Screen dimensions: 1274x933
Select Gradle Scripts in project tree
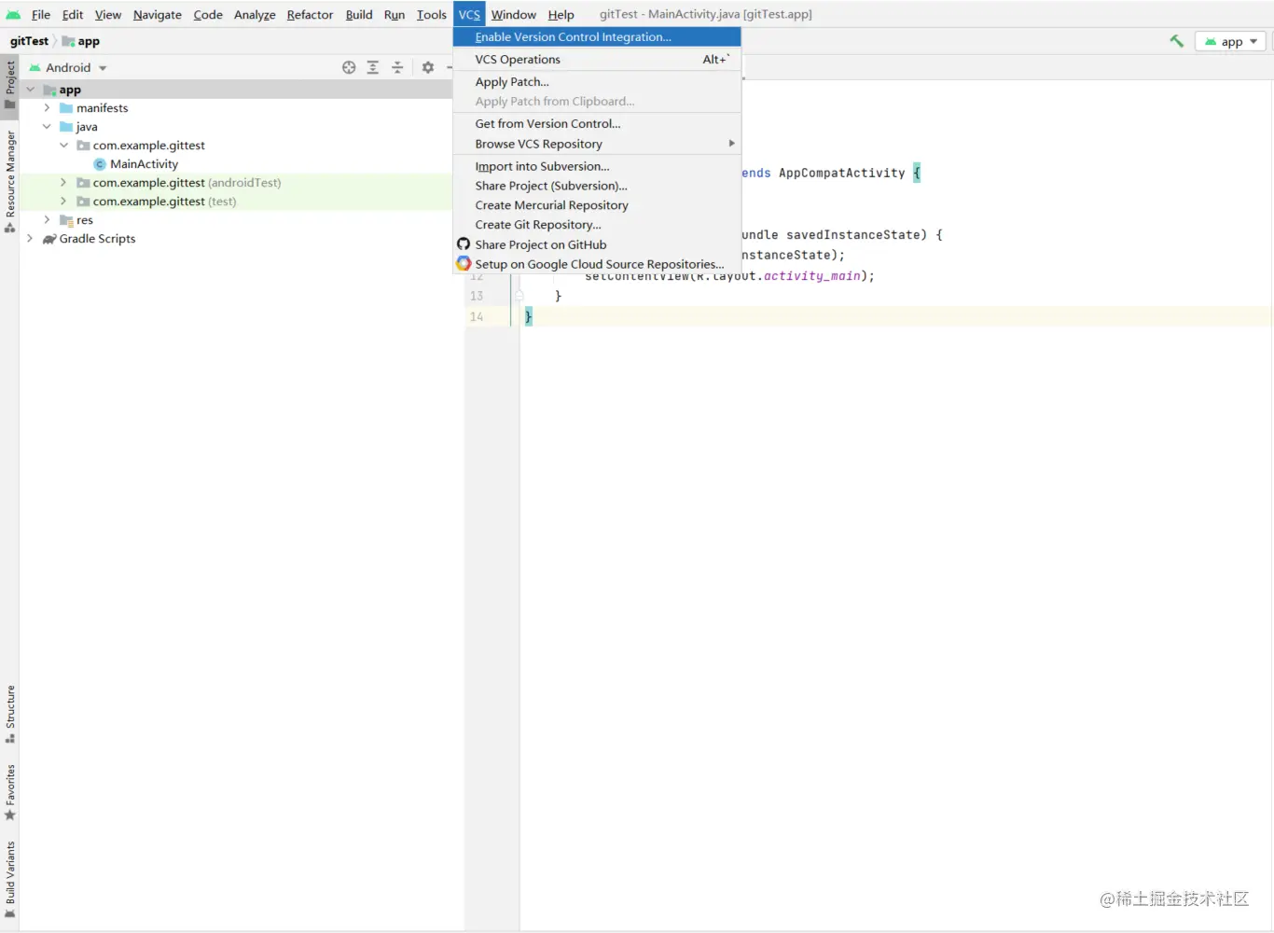[x=97, y=239]
